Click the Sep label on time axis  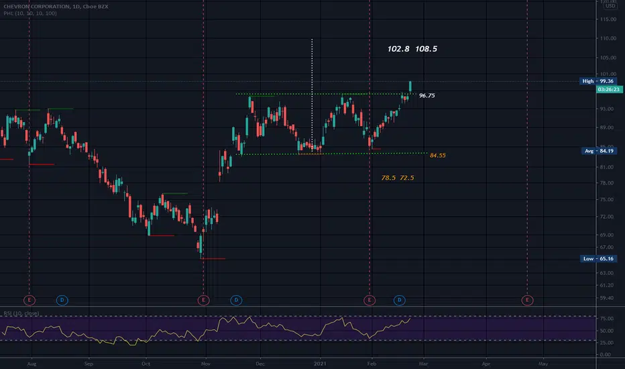[89, 364]
